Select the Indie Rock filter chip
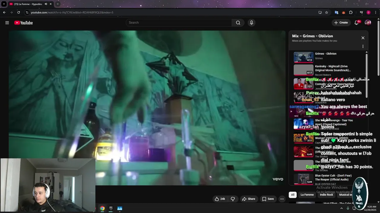Image resolution: width=380 pixels, height=213 pixels. tap(327, 195)
